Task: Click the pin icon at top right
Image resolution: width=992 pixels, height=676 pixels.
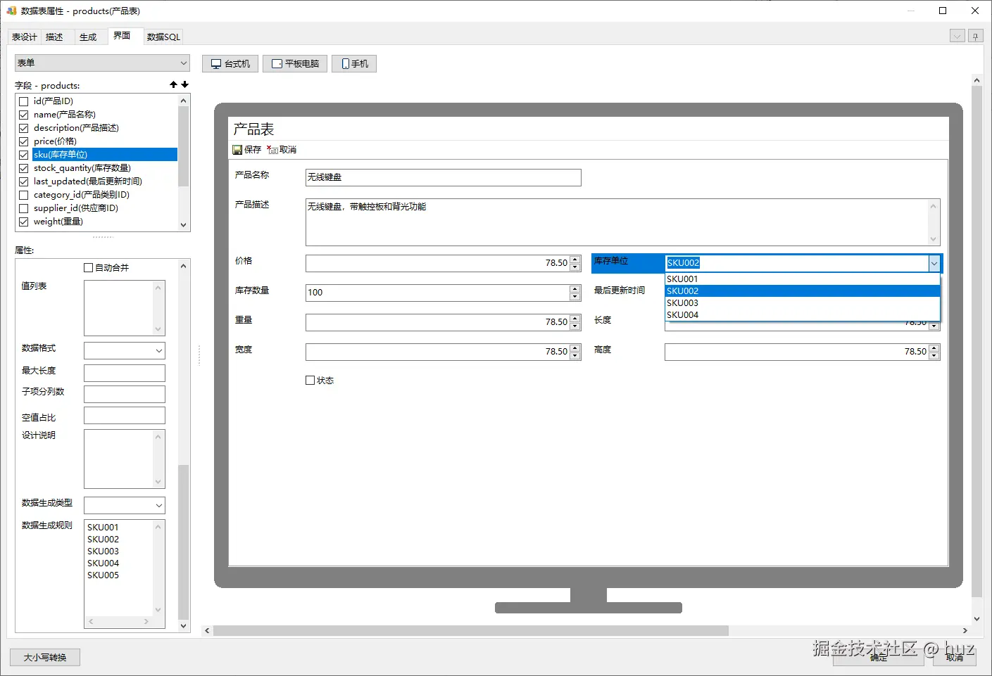Action: pyautogui.click(x=976, y=36)
